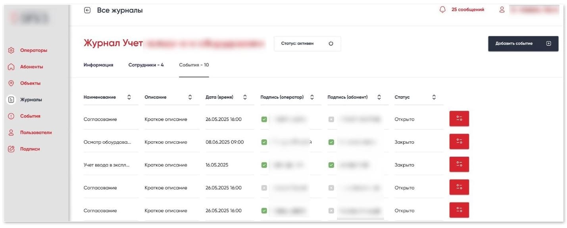The image size is (567, 228).
Task: Click the Подписи edit icon in sidebar
Action: pyautogui.click(x=11, y=149)
